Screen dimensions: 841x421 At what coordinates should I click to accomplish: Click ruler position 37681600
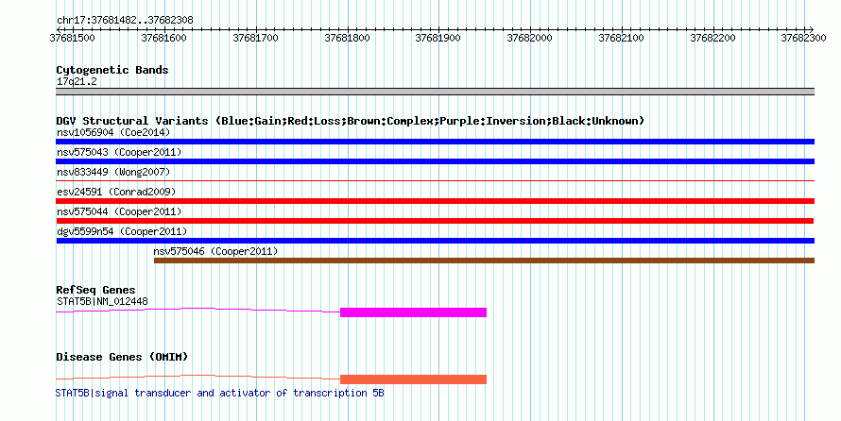click(163, 38)
